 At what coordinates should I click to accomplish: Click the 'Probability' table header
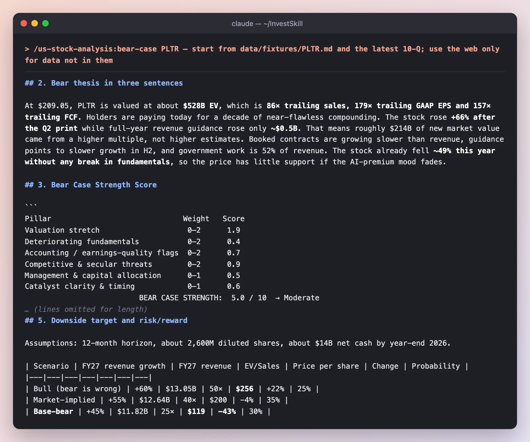point(436,366)
